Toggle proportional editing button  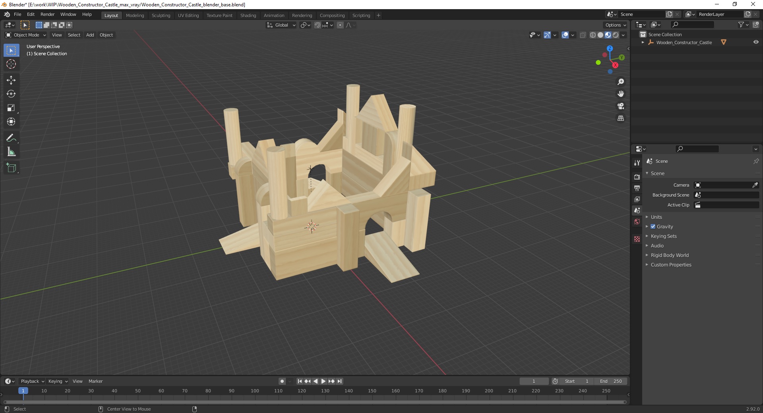point(340,25)
